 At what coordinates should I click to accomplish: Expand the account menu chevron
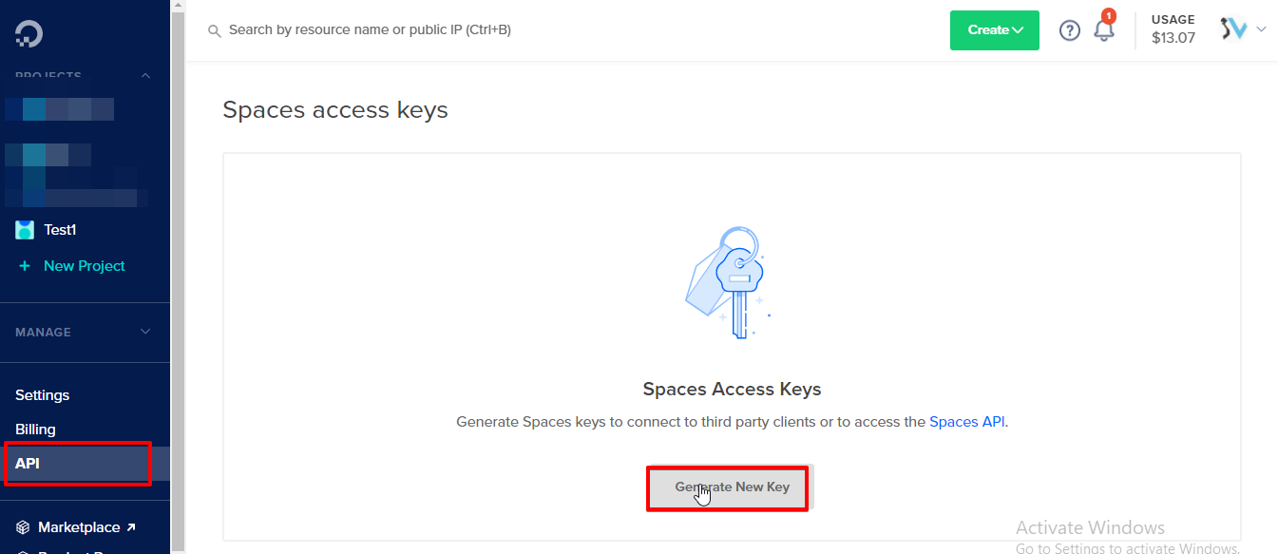pyautogui.click(x=1261, y=29)
